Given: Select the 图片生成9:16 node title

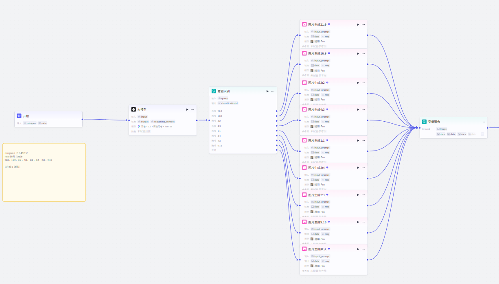Looking at the screenshot, I should tap(317, 222).
